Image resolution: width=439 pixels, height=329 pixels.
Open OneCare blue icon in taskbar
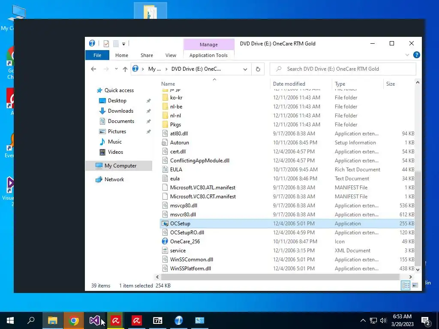tap(179, 320)
